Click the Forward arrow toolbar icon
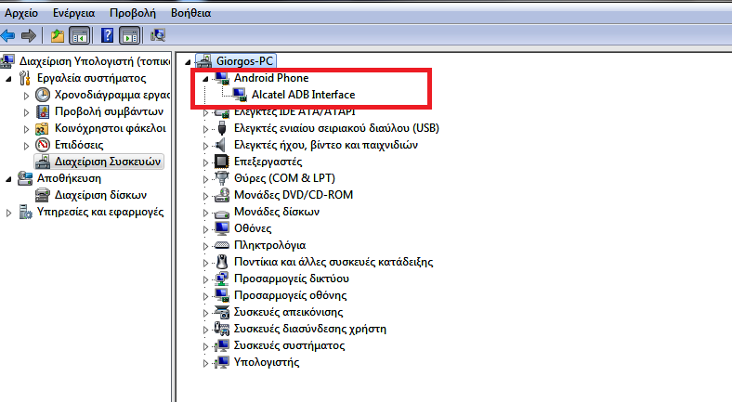732x402 pixels. [29, 36]
